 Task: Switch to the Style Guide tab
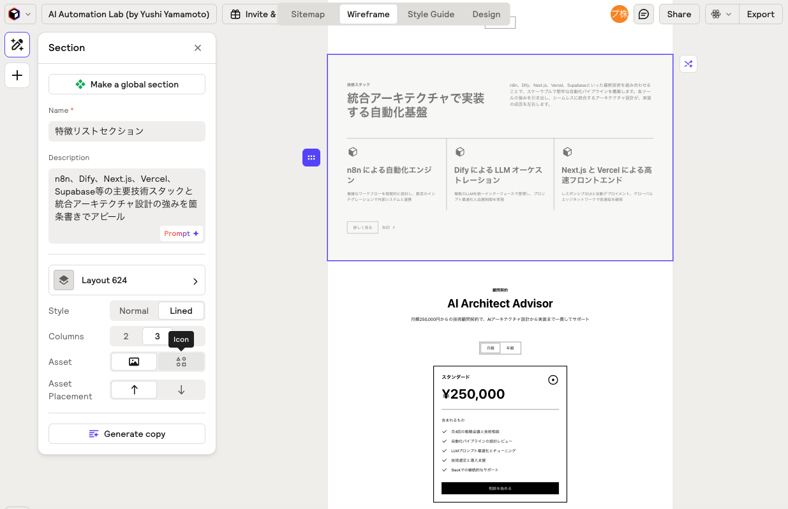click(431, 14)
